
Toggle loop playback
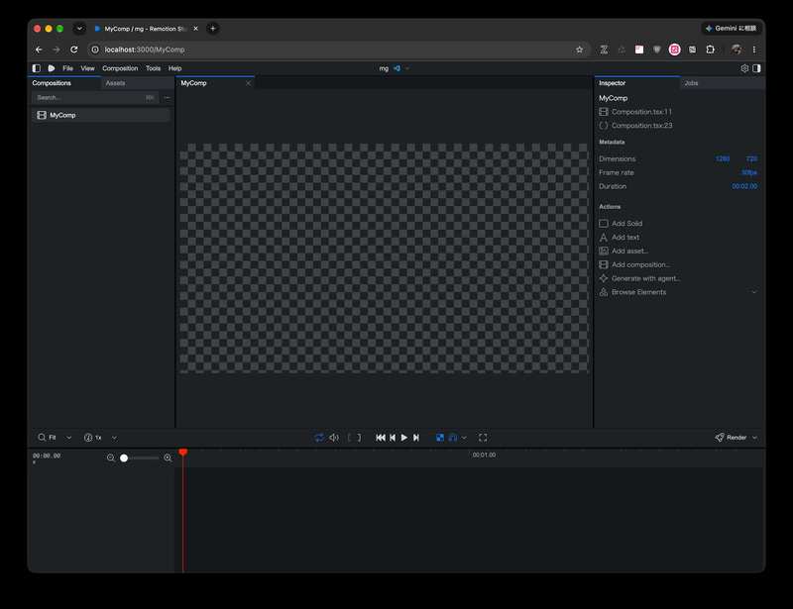tap(319, 438)
